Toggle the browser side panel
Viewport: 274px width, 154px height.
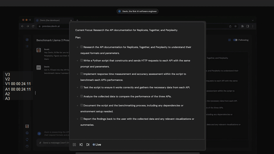tap(248, 26)
